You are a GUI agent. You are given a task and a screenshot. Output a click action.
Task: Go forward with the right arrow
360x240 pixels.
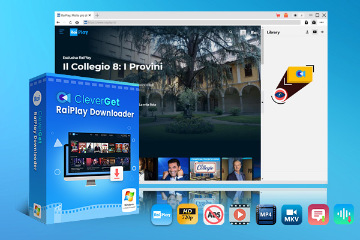pyautogui.click(x=64, y=22)
